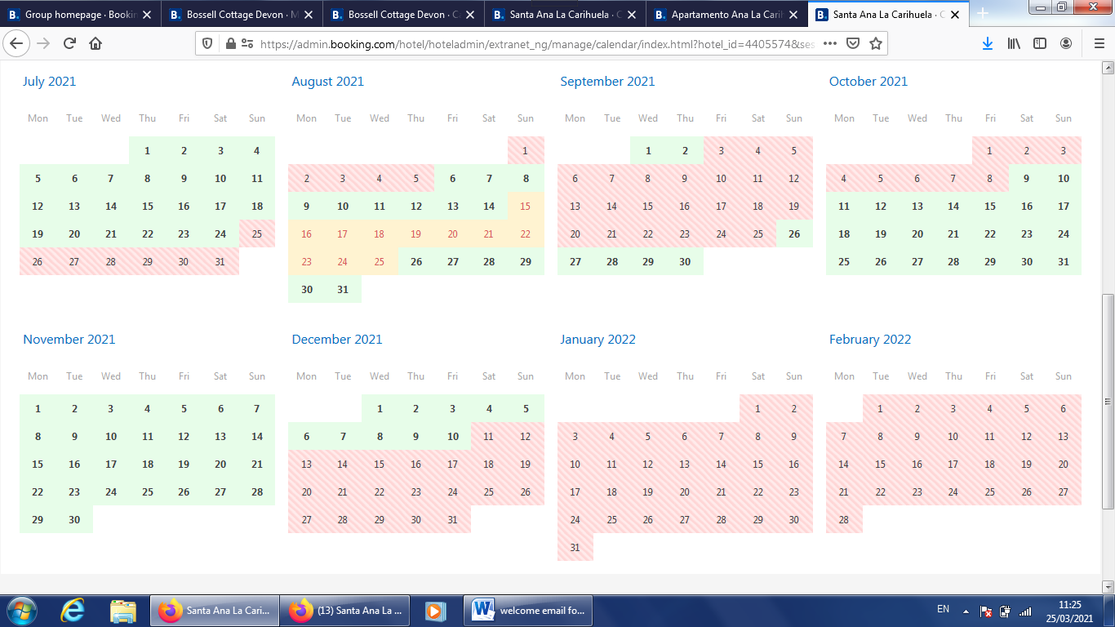Open page actions three-dot menu
This screenshot has width=1115, height=627.
coord(829,43)
